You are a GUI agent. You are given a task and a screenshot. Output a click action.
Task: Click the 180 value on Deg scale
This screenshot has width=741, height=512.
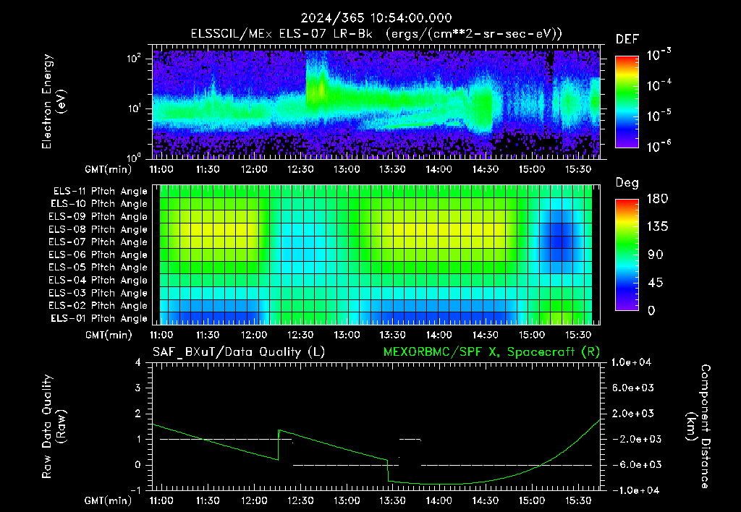(x=657, y=199)
